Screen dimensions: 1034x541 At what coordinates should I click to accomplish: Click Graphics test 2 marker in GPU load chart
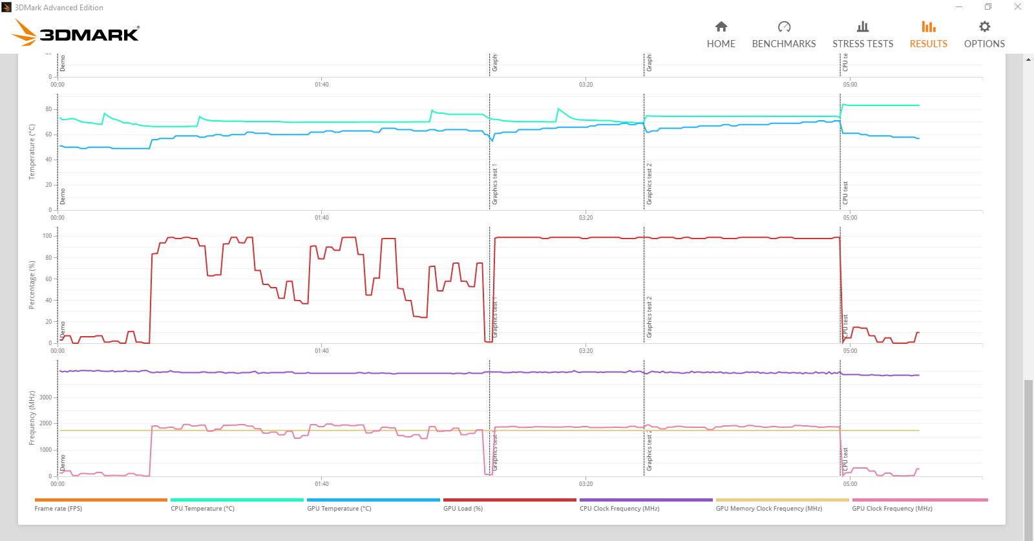click(649, 317)
